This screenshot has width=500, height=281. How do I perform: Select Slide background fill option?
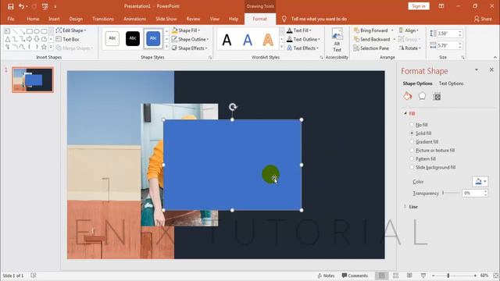[x=433, y=167]
